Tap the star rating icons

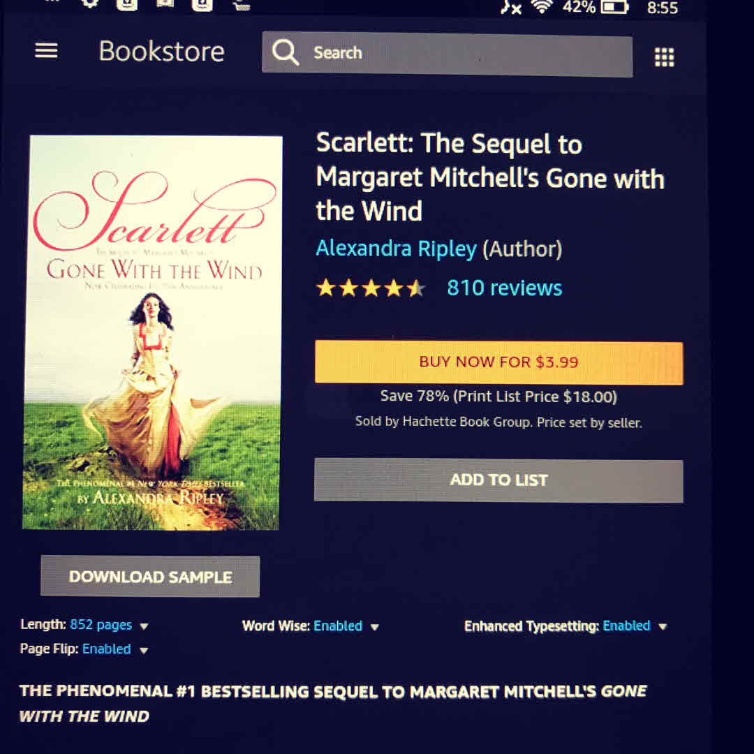pyautogui.click(x=370, y=288)
